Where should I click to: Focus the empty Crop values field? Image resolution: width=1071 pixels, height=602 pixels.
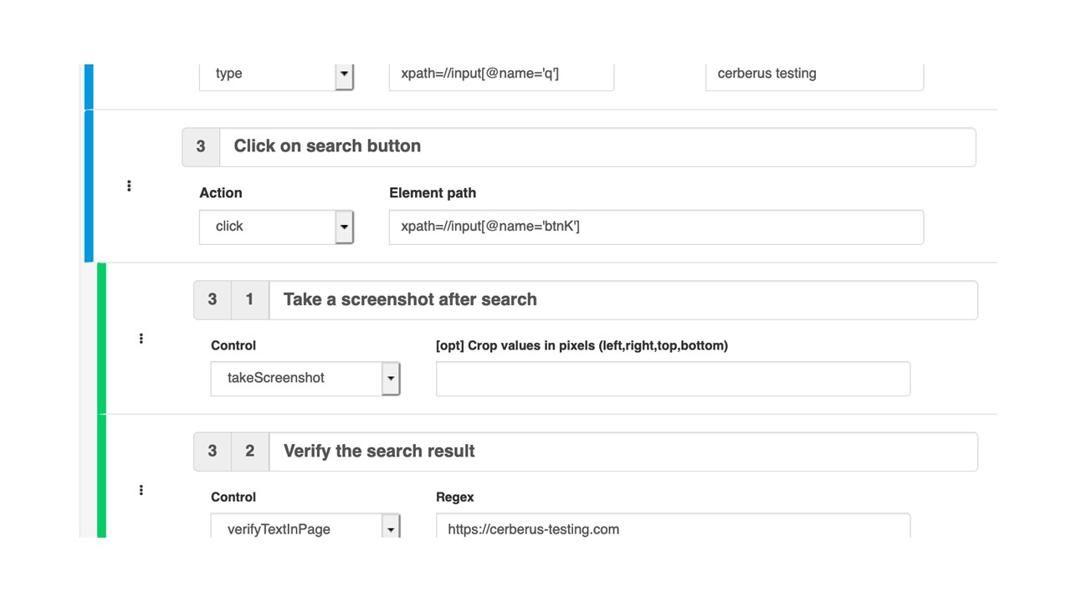coord(672,379)
